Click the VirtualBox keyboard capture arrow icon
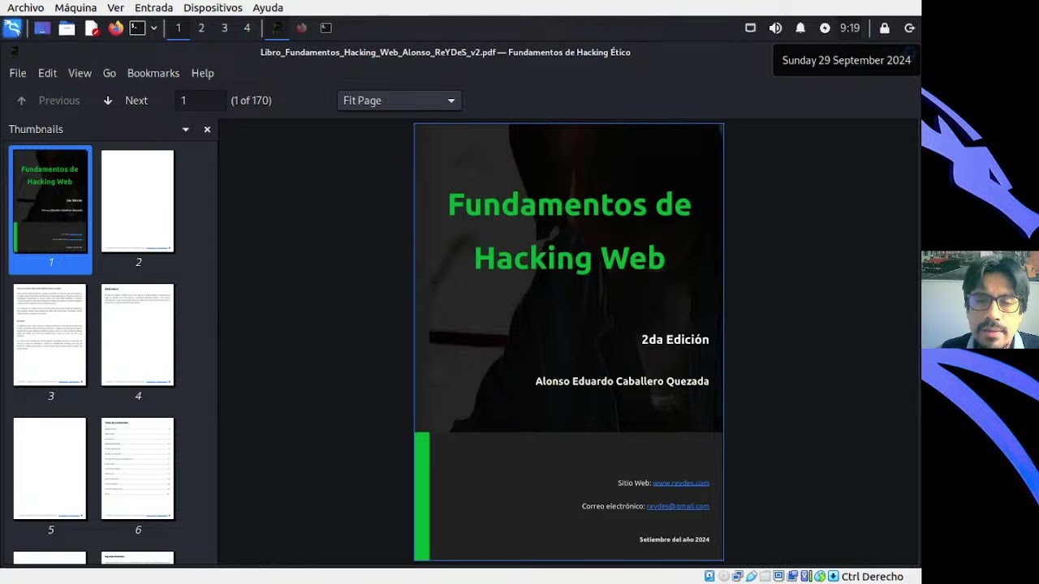 coord(834,576)
